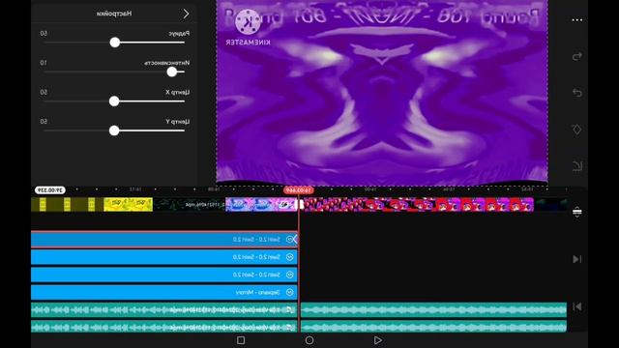Click the purple video preview

382,92
